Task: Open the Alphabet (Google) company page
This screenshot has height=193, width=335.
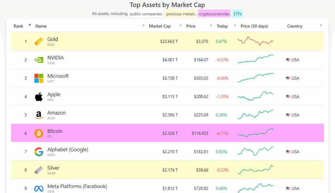Action: point(68,150)
